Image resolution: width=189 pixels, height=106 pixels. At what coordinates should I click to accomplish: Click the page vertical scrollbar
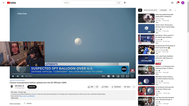(x=188, y=17)
